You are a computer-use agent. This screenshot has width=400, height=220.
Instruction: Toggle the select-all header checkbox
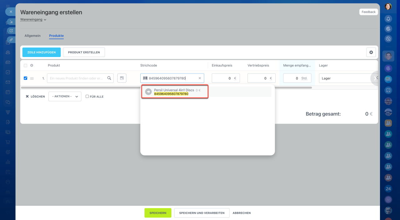(26, 65)
